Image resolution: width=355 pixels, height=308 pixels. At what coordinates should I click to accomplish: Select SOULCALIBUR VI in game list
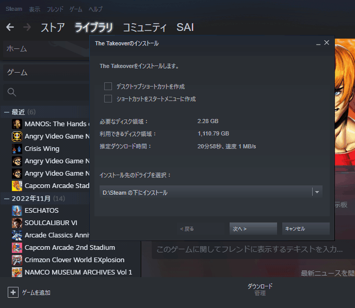pos(51,223)
